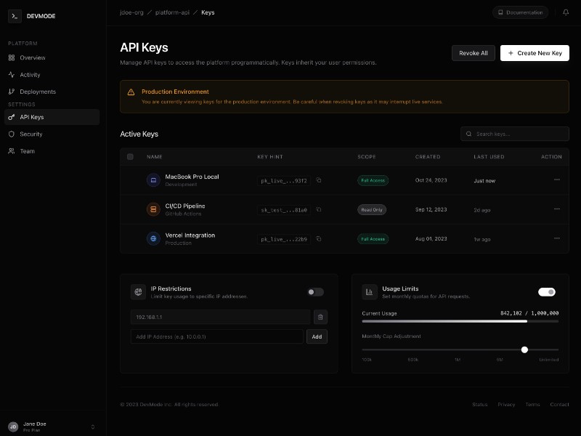This screenshot has width=581, height=436.
Task: Click the Create New Key button
Action: click(x=535, y=53)
